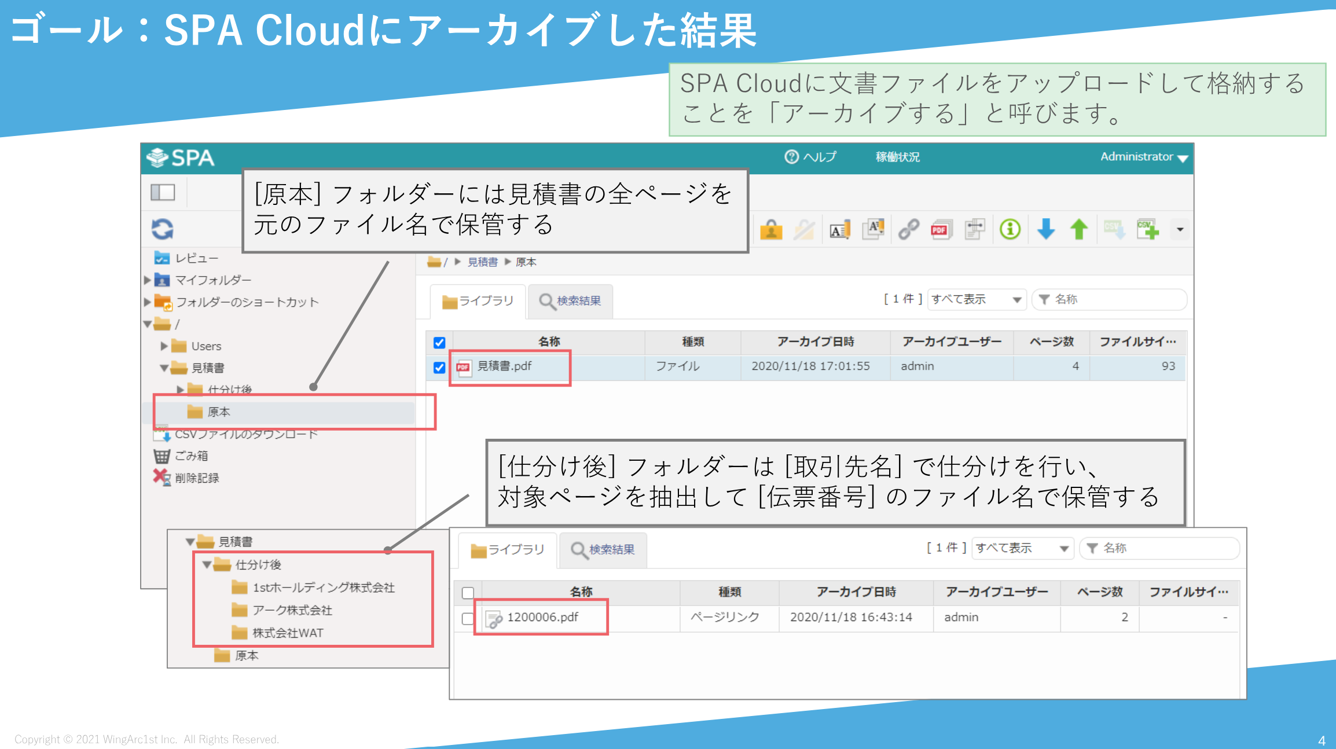This screenshot has width=1336, height=749.
Task: Expand the マイフォルダー tree node
Action: click(x=148, y=280)
